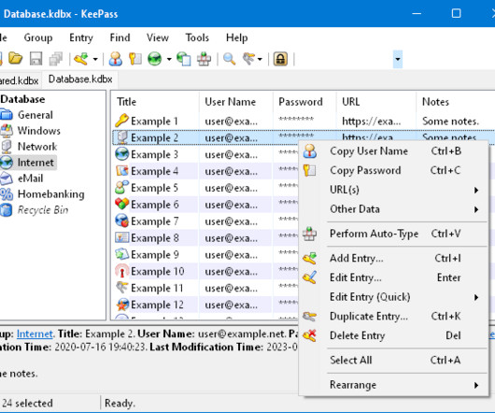Screen dimensions: 495x413
Task: Select the Example 3 entry row
Action: coord(205,154)
